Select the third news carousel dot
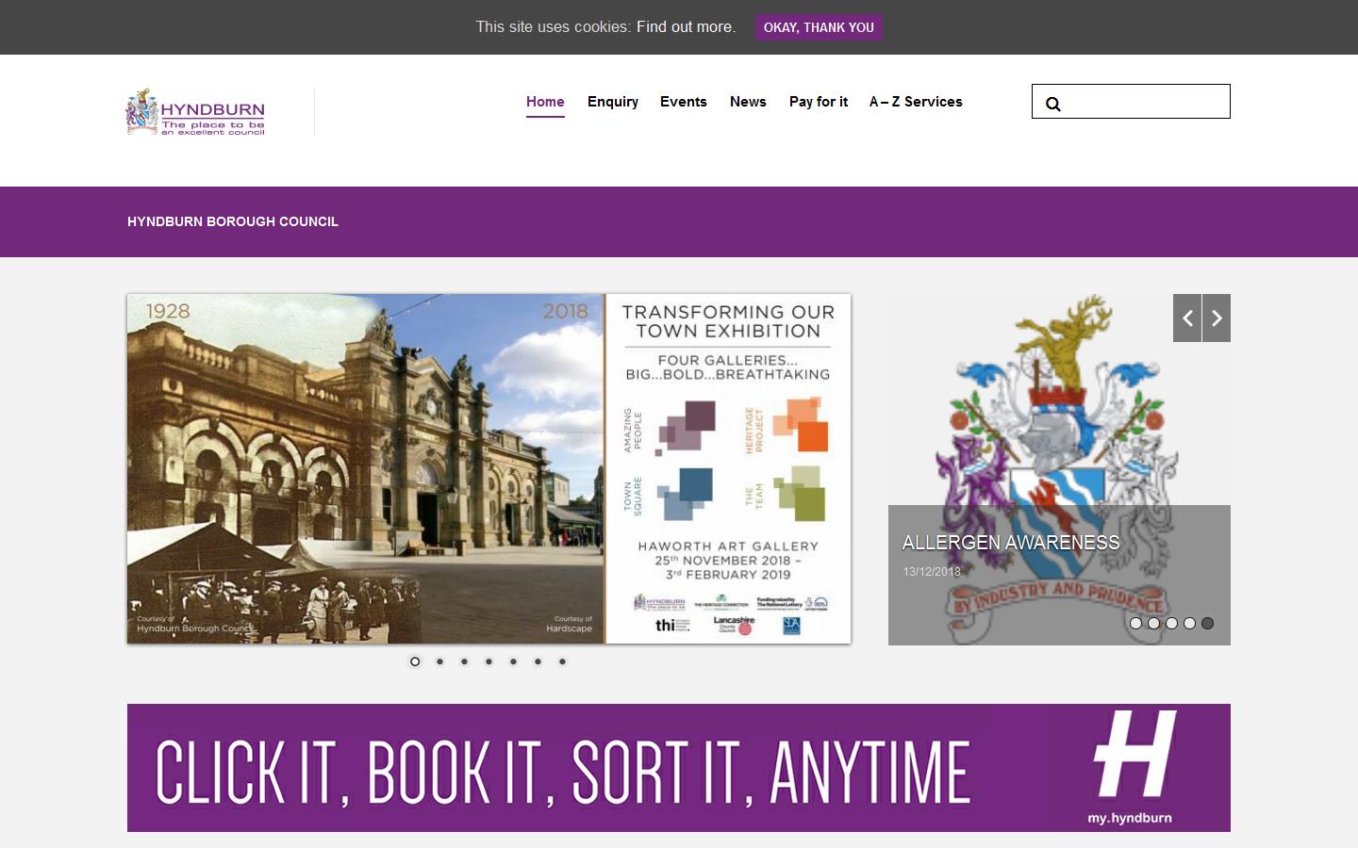 point(1171,623)
